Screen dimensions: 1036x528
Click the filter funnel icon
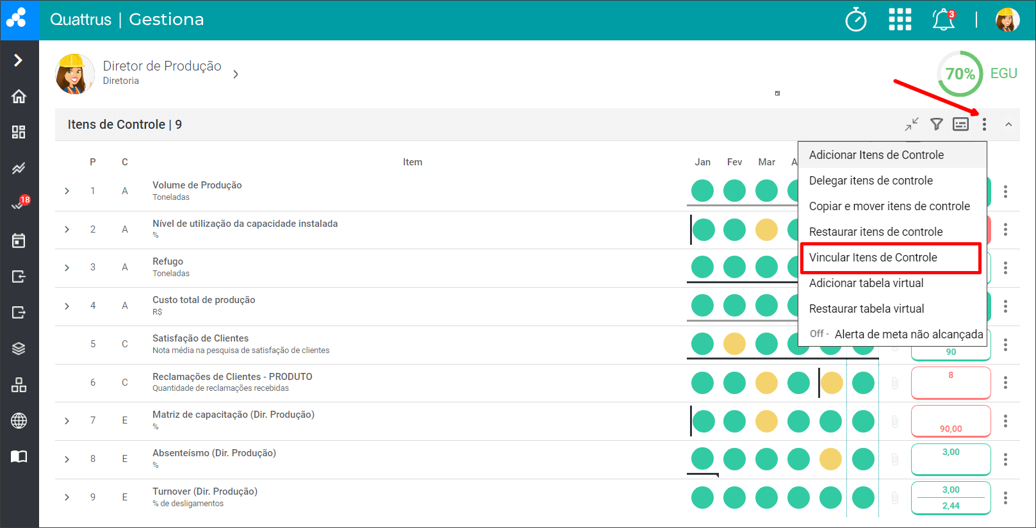[x=936, y=124]
